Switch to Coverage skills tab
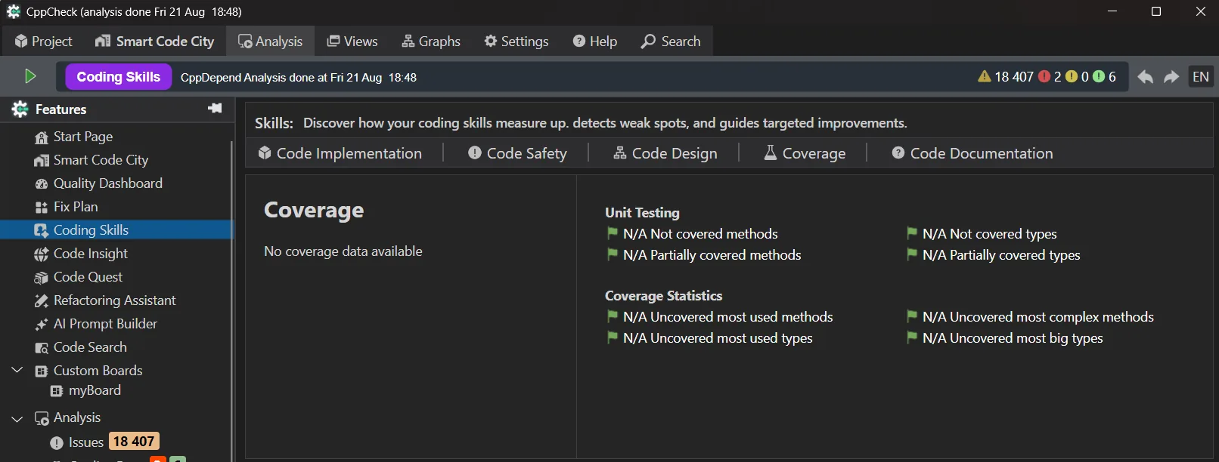Screen dimensions: 1219x462 point(805,153)
